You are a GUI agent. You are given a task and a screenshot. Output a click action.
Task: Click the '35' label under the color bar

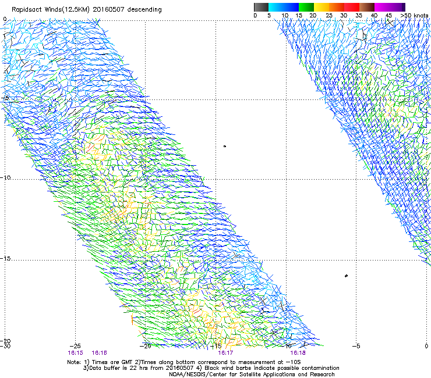click(359, 16)
